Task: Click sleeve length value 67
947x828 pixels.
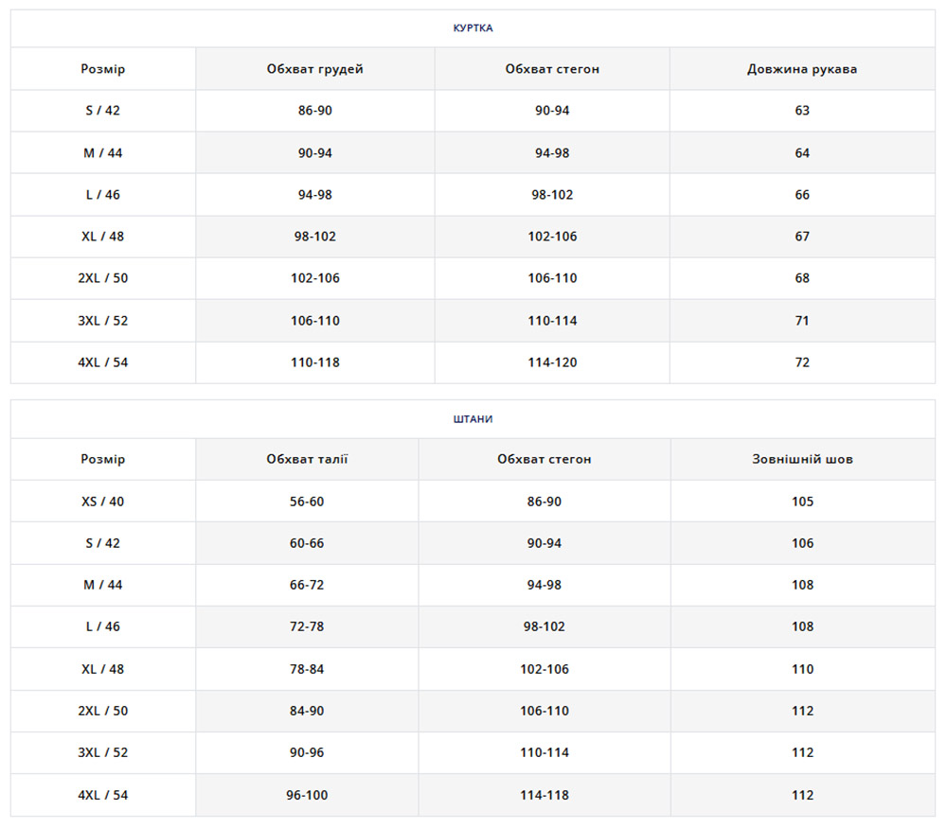Action: coord(802,237)
